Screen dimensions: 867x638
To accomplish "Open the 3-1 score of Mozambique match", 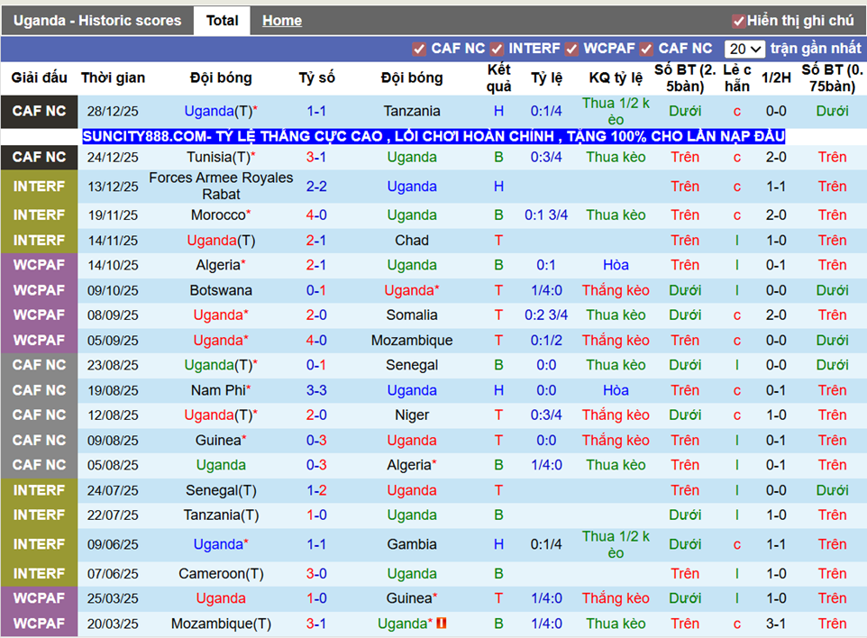I will click(316, 624).
